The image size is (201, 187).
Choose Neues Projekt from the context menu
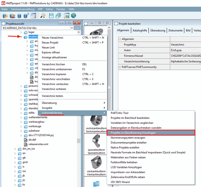pos(72,42)
